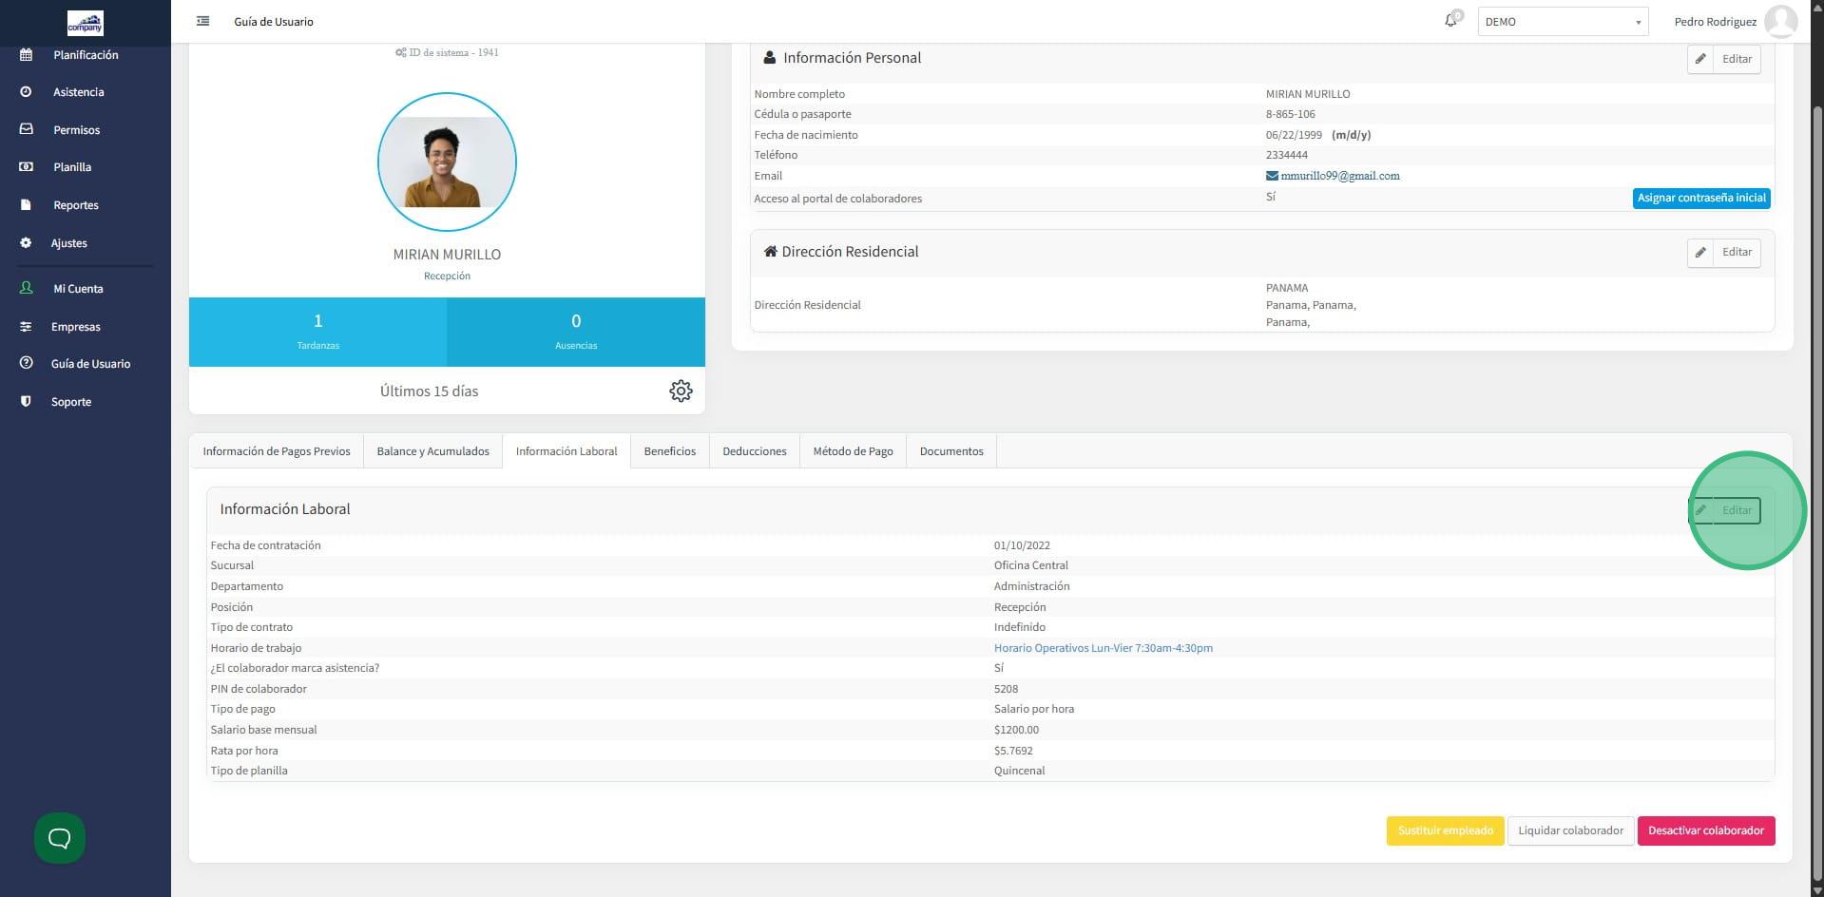Click the mmurillo99@gmail.com email link
Viewport: 1824px width, 897px height.
click(x=1339, y=176)
